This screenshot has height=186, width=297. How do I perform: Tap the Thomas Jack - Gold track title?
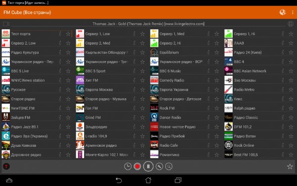coord(148,24)
